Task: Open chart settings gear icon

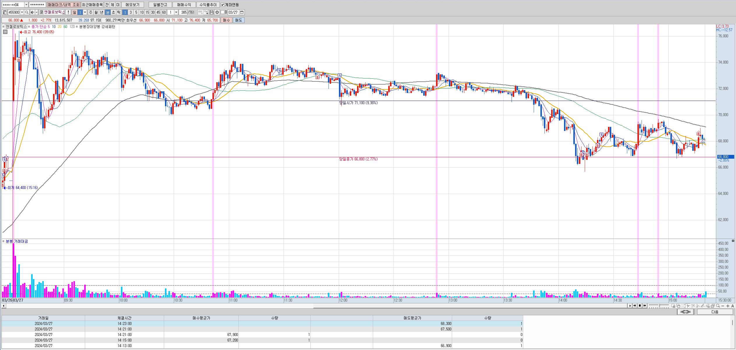Action: pos(217,12)
